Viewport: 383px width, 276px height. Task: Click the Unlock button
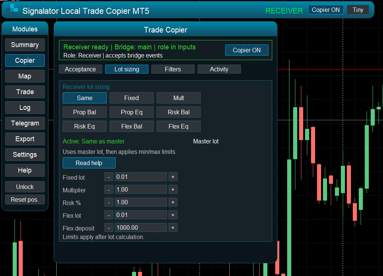point(25,187)
